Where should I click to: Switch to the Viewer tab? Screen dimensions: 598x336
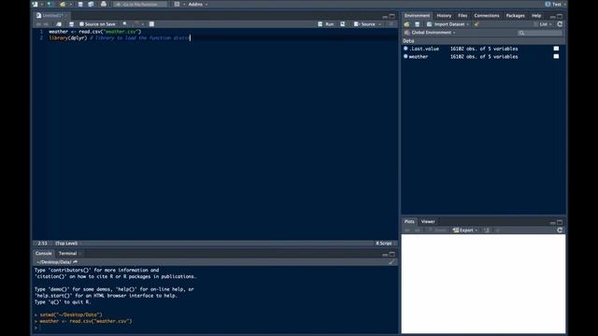428,221
